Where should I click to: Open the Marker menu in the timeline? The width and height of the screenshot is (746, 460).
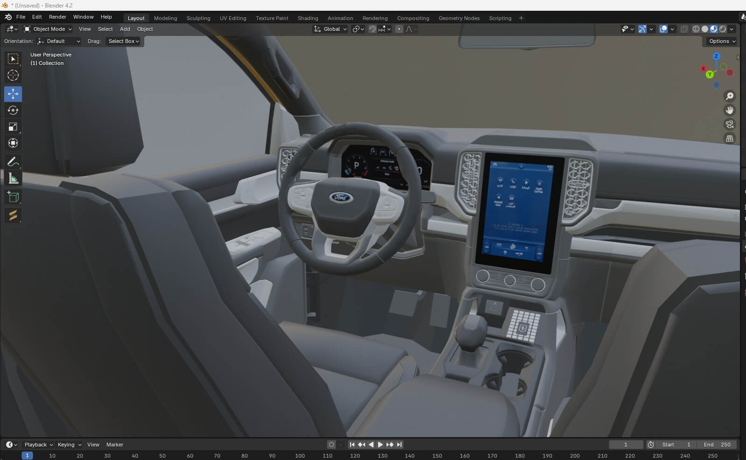tap(114, 445)
